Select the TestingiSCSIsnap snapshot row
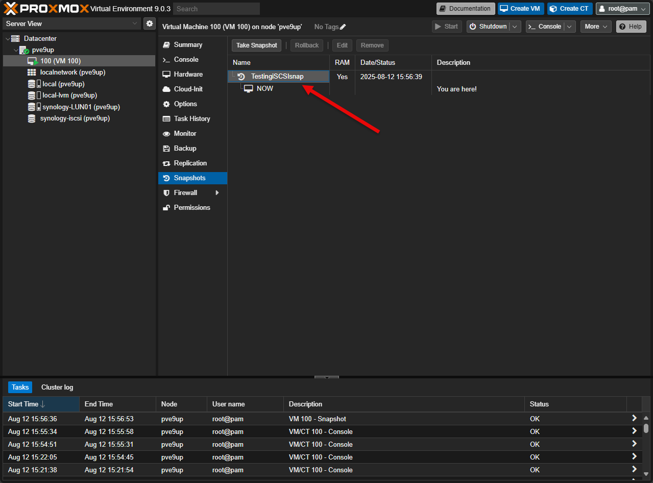Screen dimensions: 653x483 pos(278,77)
